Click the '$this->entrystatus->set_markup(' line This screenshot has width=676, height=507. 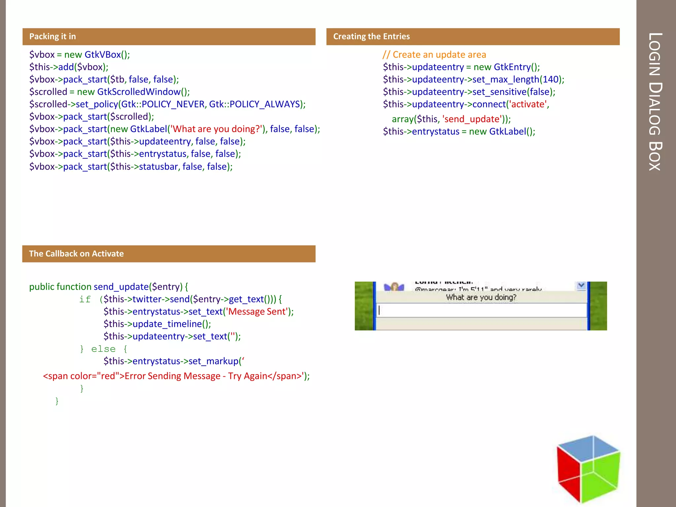point(174,361)
